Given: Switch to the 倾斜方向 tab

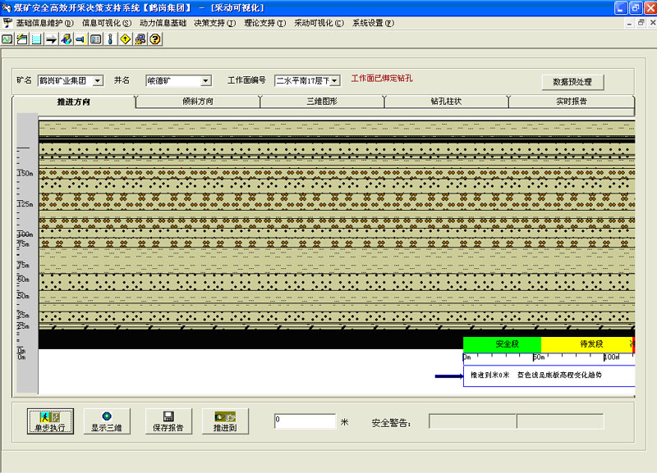Looking at the screenshot, I should coord(197,102).
